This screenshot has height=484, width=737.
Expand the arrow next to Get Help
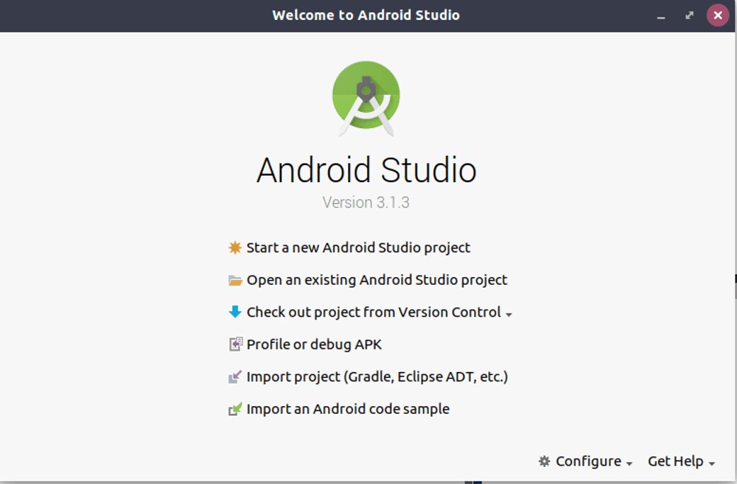pyautogui.click(x=711, y=463)
